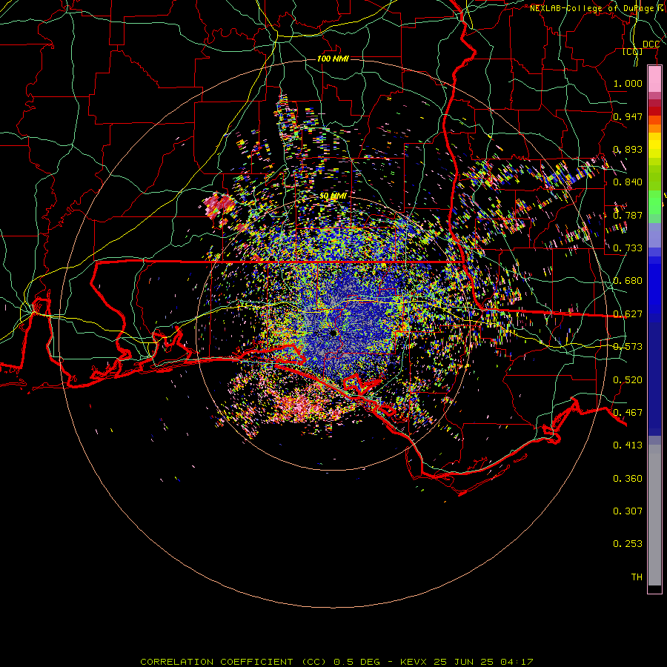Click the magenta echo cluster northwest of radar
This screenshot has width=667, height=667.
click(x=219, y=208)
